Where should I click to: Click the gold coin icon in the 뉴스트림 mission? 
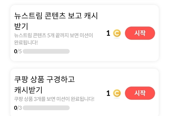pyautogui.click(x=117, y=33)
